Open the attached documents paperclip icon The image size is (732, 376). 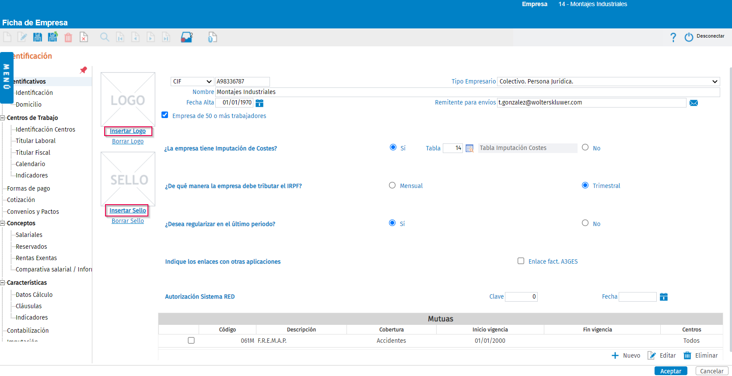pyautogui.click(x=212, y=37)
